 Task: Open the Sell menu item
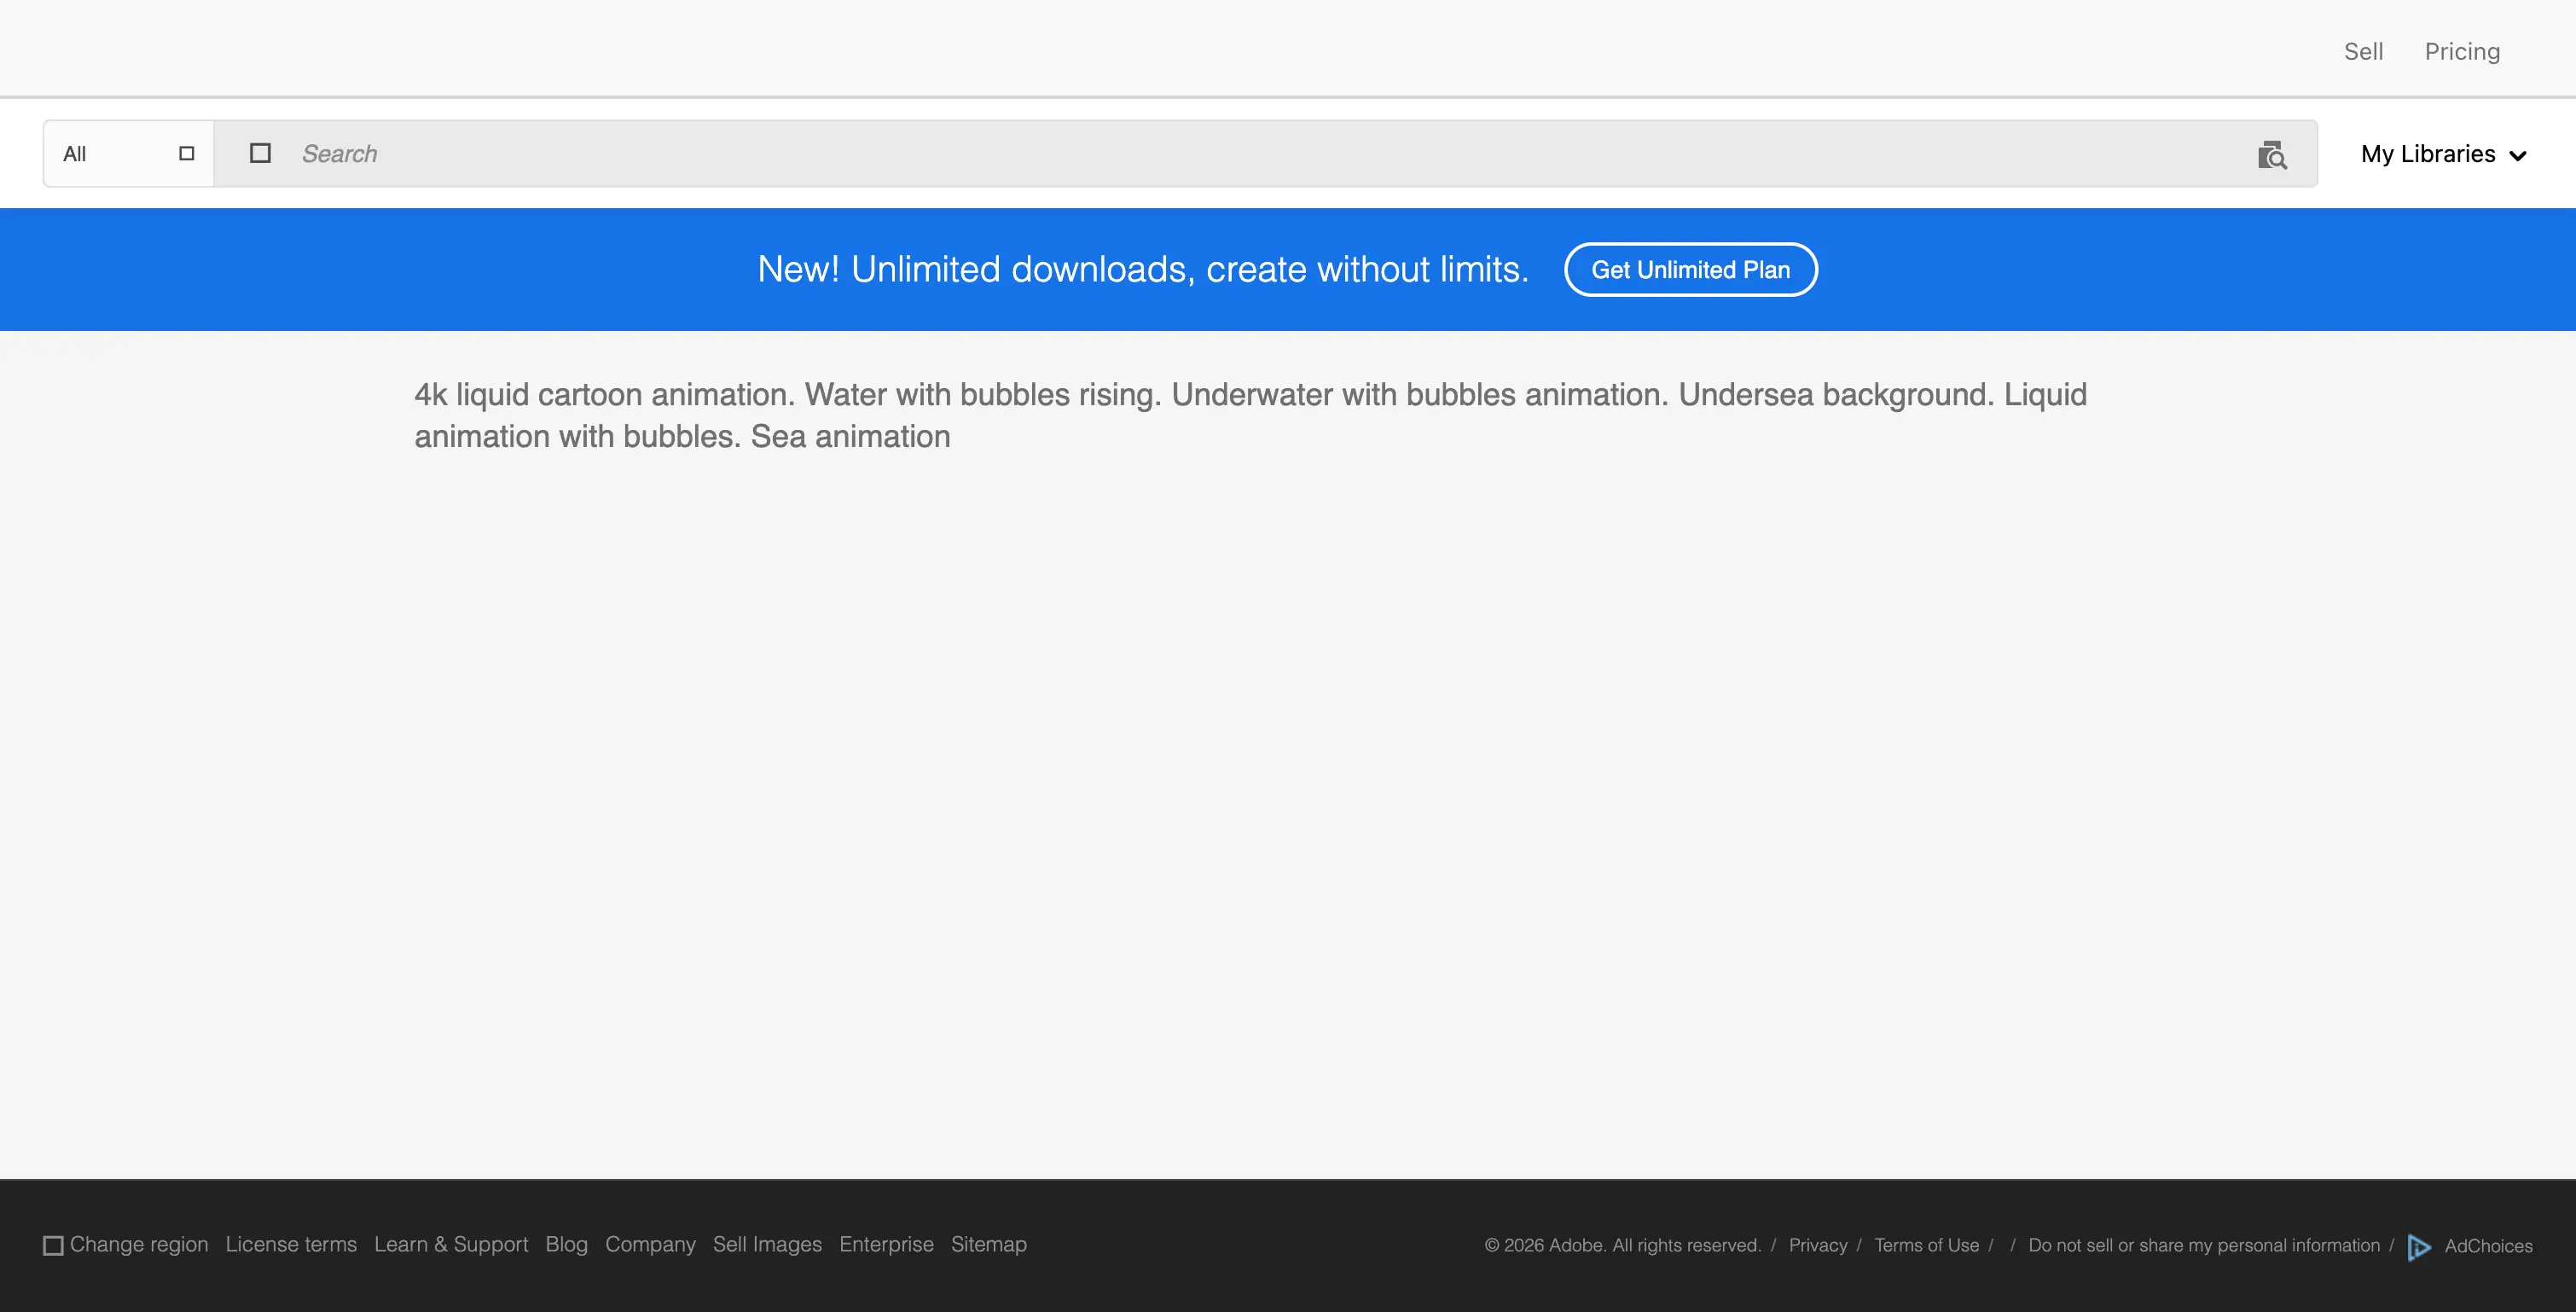pos(2363,51)
